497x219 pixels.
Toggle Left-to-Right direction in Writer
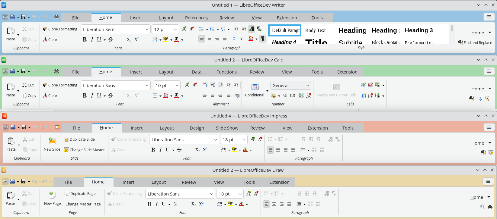click(252, 29)
